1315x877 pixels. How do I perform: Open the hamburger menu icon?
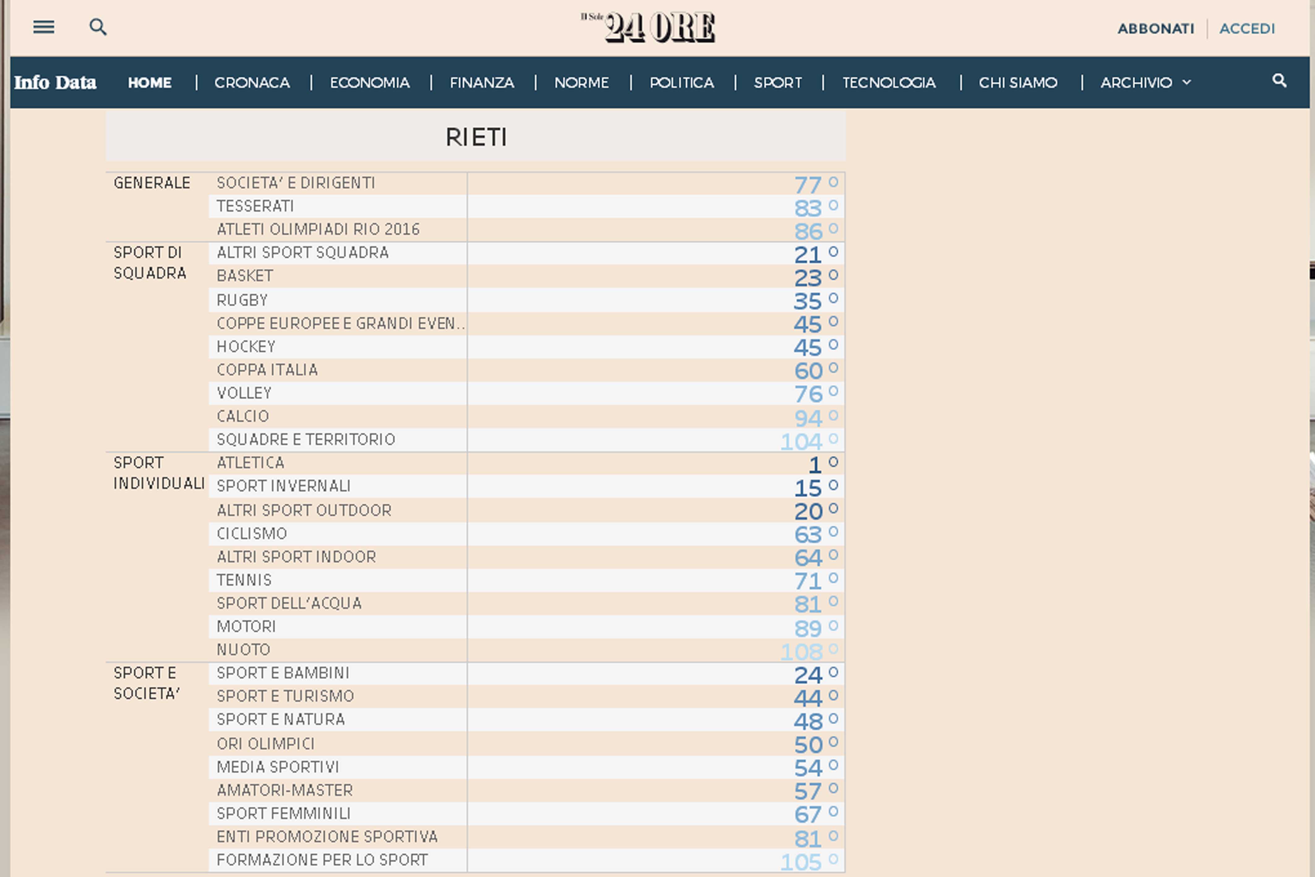point(44,27)
